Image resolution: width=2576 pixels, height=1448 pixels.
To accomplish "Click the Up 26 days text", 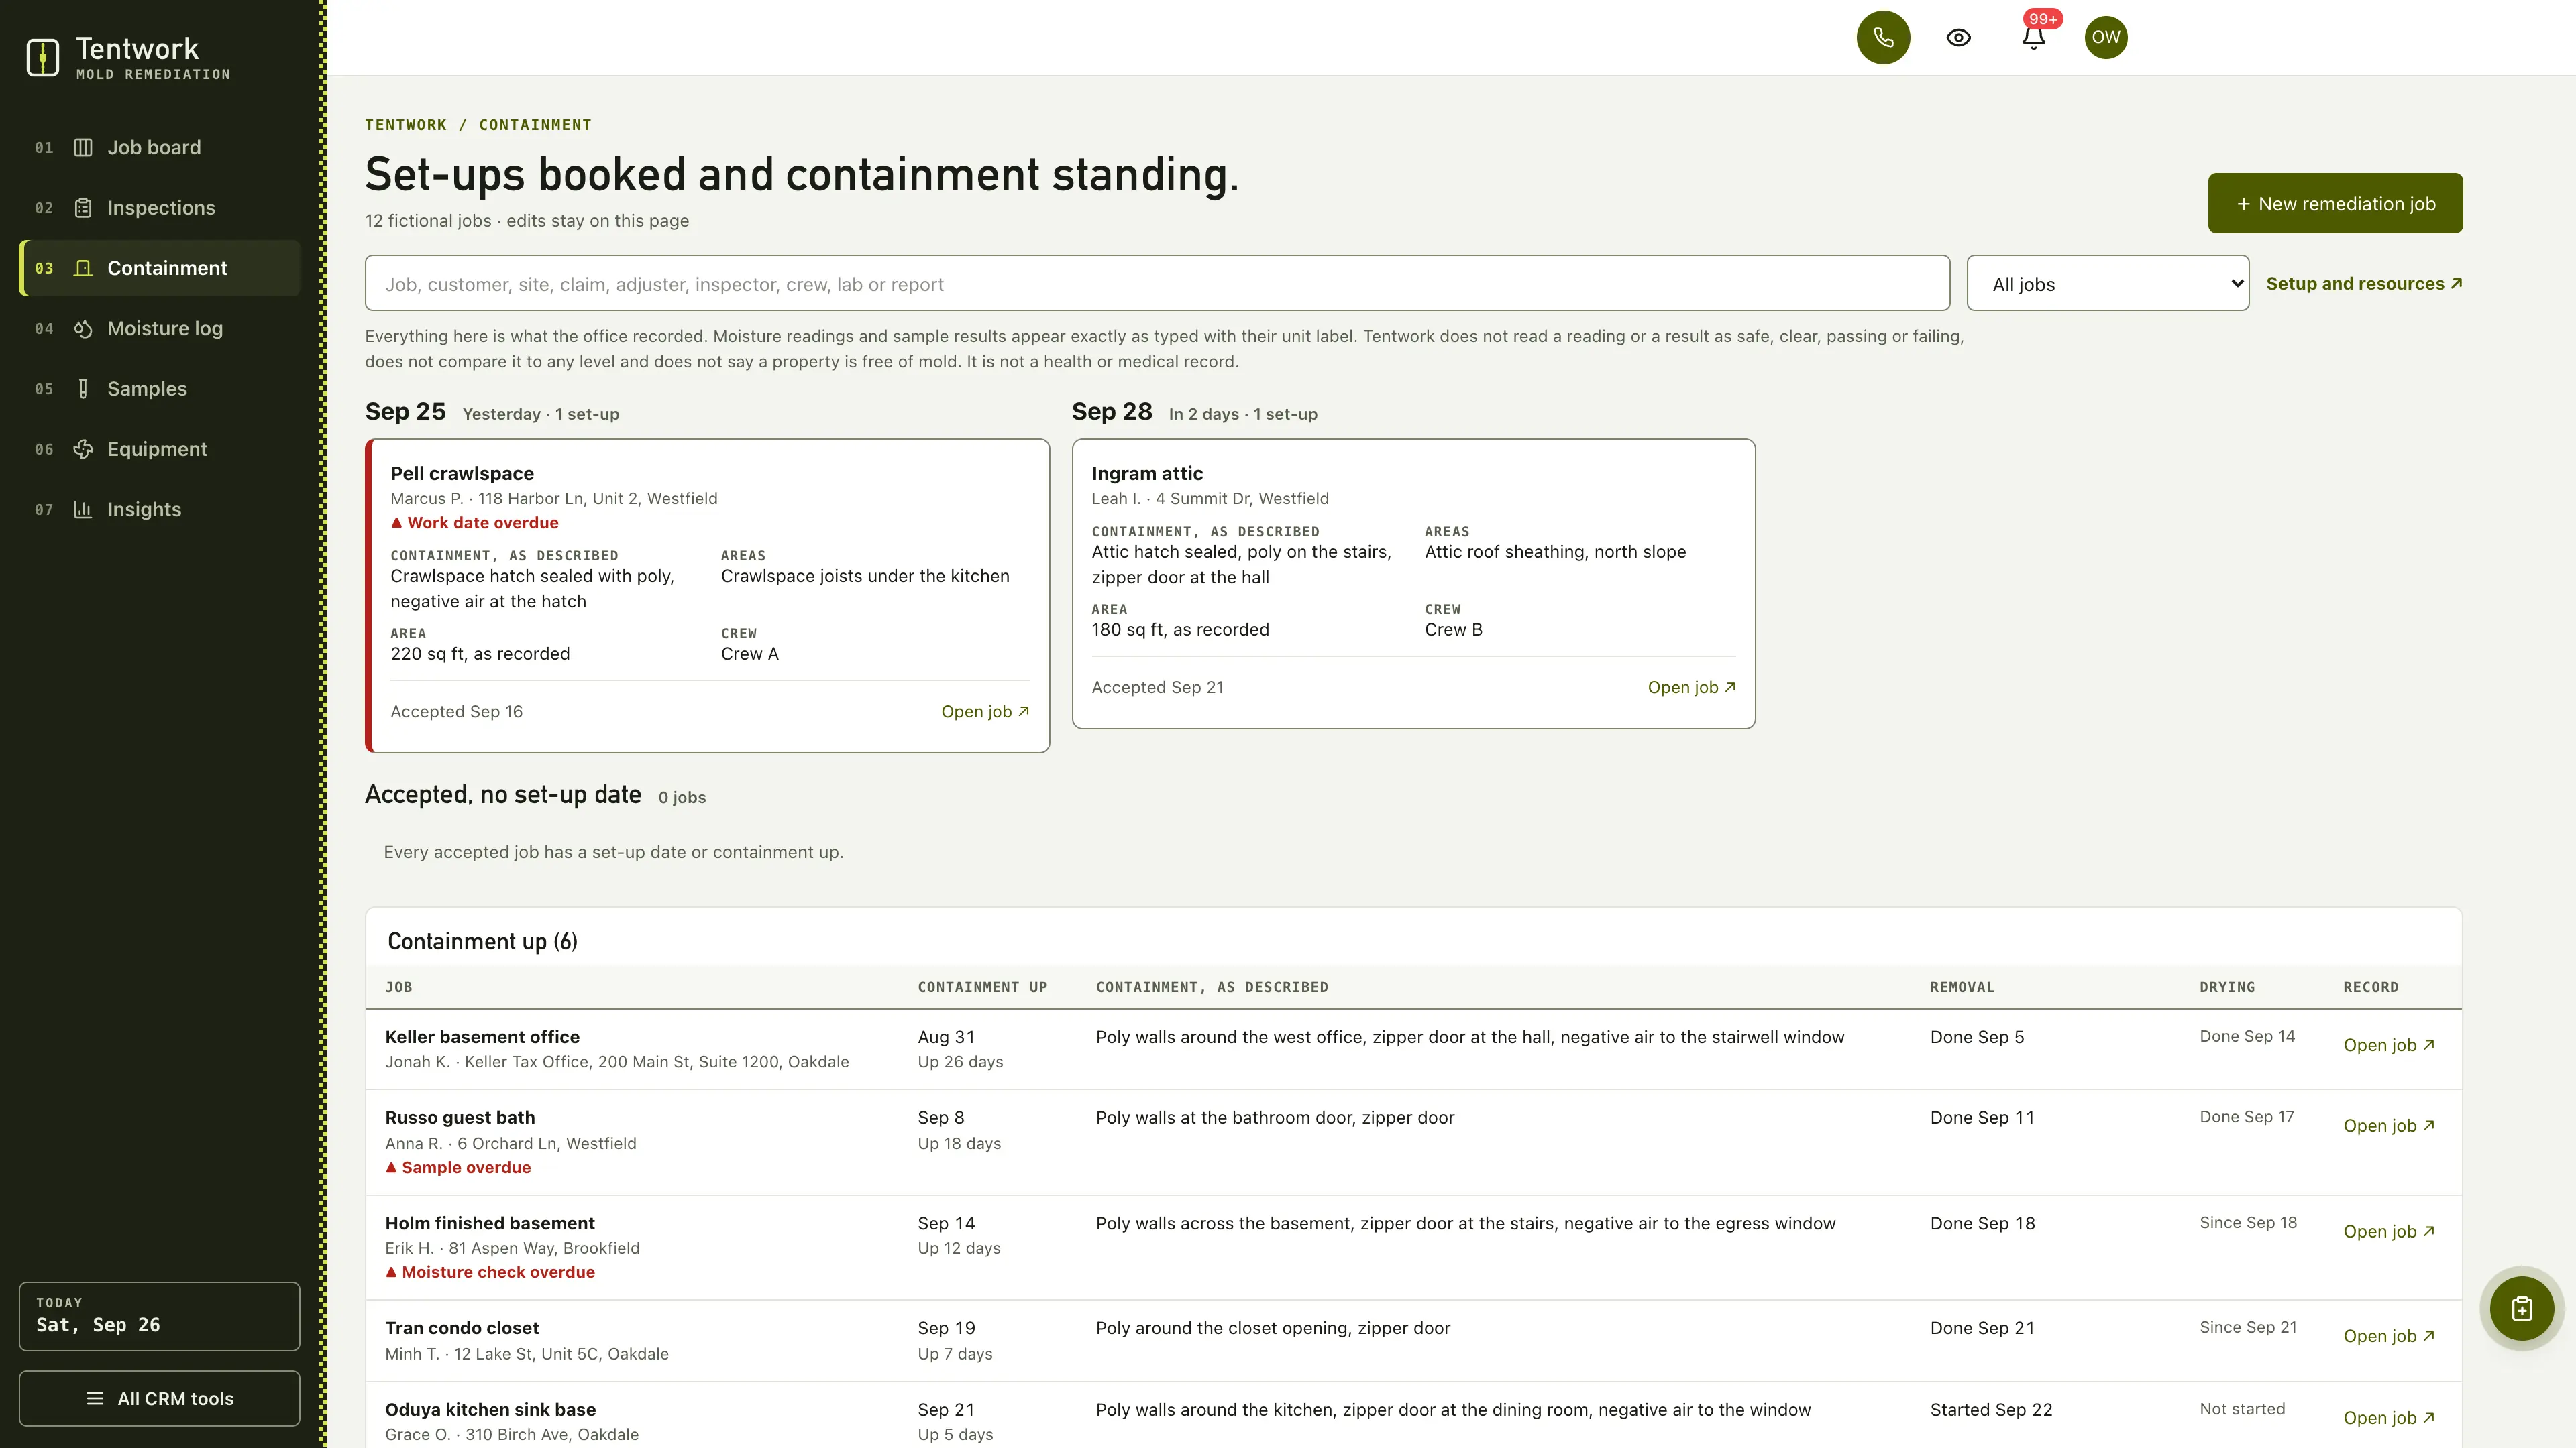I will (x=960, y=1061).
